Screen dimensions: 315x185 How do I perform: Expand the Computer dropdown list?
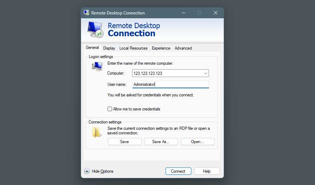pyautogui.click(x=205, y=74)
